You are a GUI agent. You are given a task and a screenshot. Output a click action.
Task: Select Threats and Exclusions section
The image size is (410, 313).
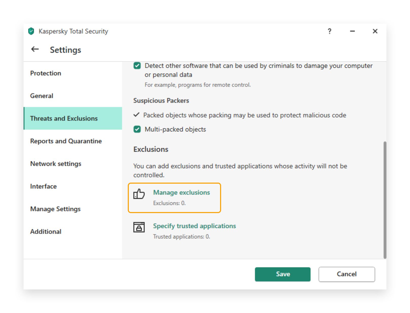point(73,118)
